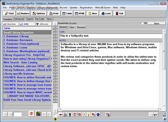Open the Replace tool

pyautogui.click(x=23, y=14)
